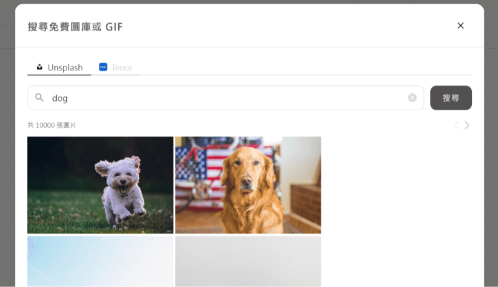This screenshot has height=287, width=498.
Task: Switch to the Tenor GIF tab
Action: point(116,67)
